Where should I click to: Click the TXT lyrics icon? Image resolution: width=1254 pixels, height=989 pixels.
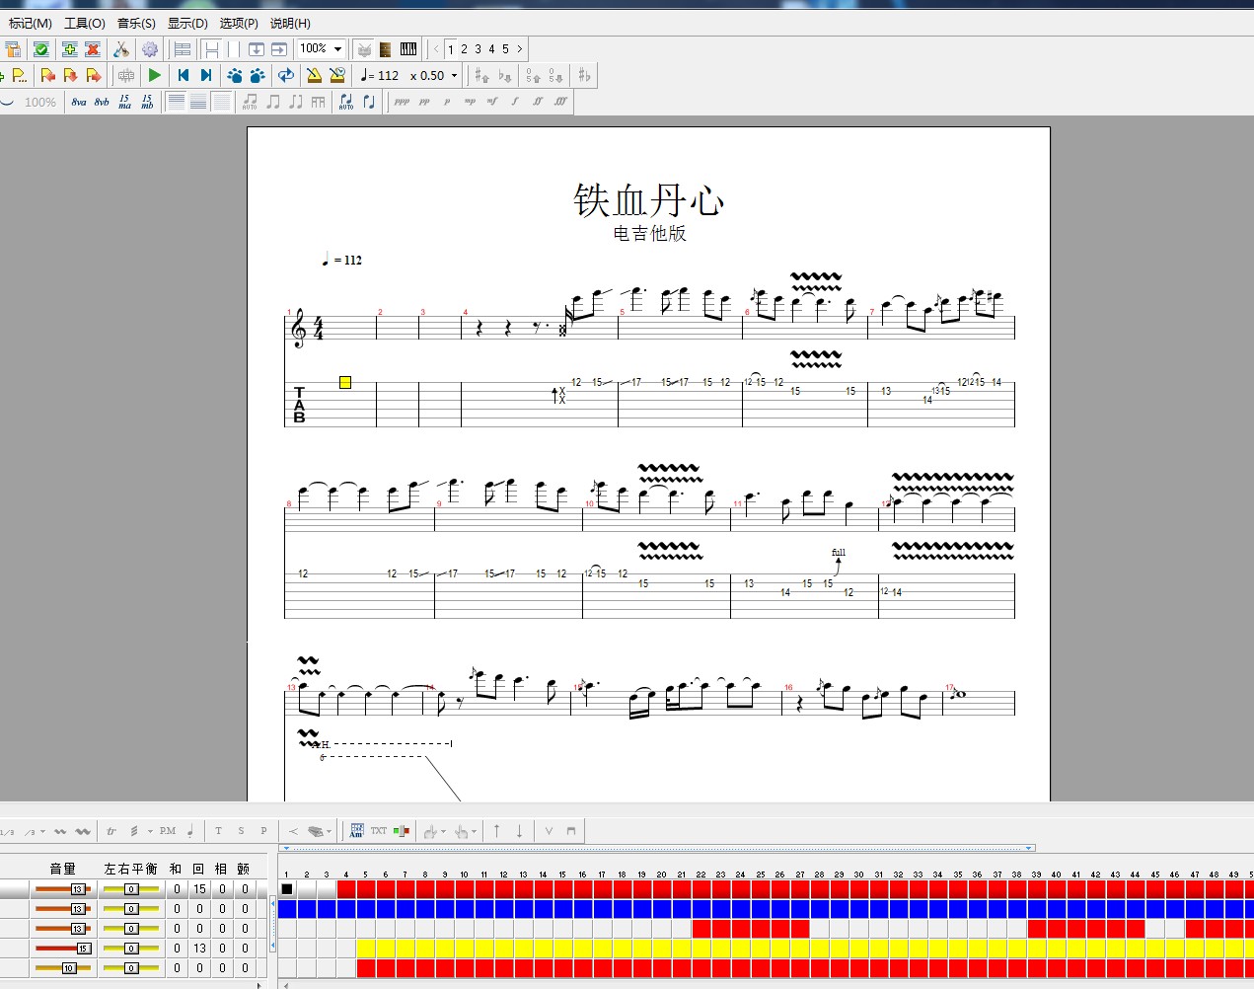tap(377, 830)
